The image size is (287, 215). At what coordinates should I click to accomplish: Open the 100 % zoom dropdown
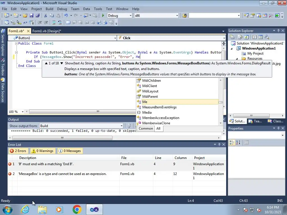(x=22, y=112)
